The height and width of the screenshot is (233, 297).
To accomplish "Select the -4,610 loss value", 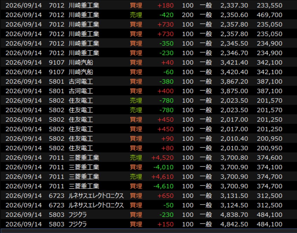I will pos(163,186).
